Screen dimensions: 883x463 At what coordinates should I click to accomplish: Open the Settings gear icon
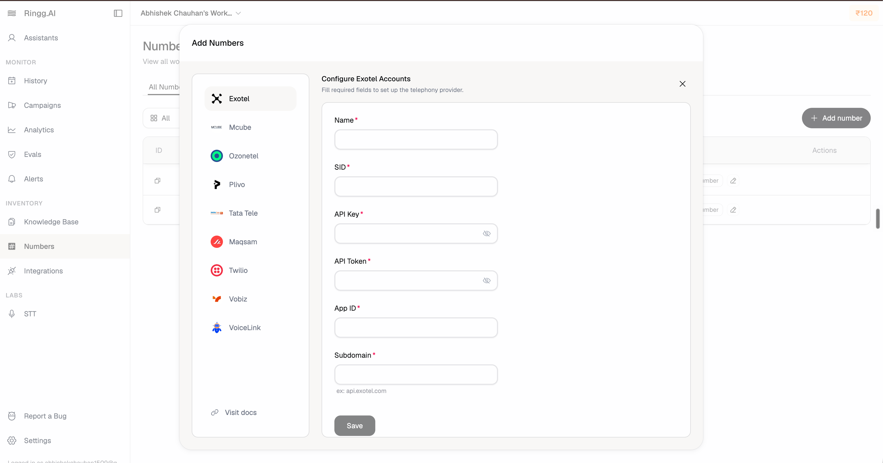12,440
